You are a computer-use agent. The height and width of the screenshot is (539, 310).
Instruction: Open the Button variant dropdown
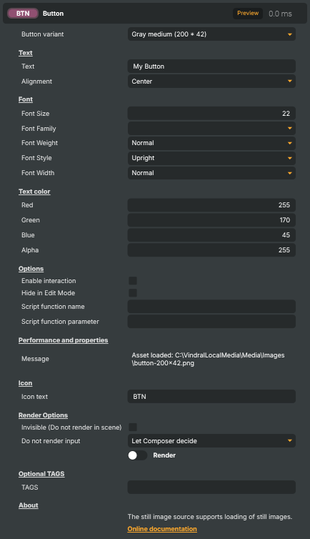pos(211,34)
